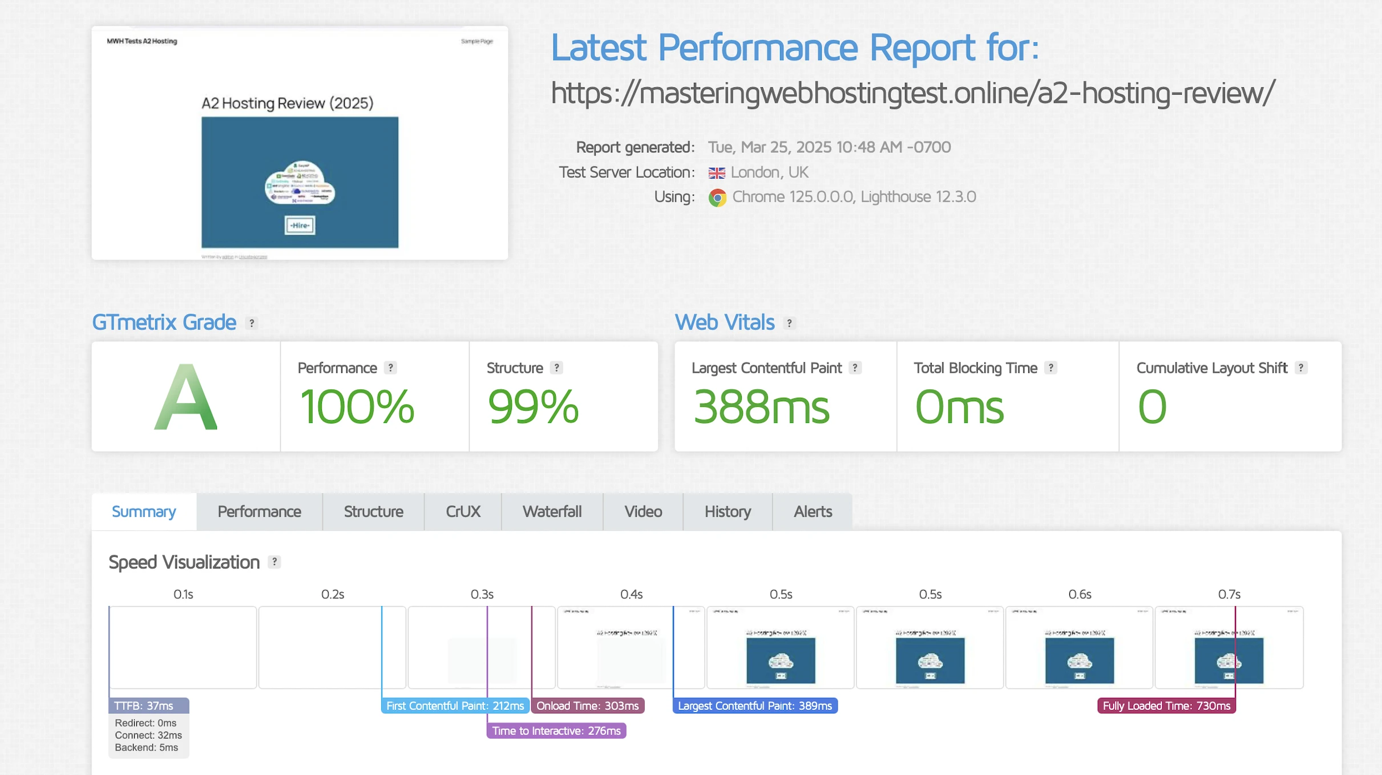The image size is (1382, 775).
Task: Open the History tab
Action: pos(727,512)
